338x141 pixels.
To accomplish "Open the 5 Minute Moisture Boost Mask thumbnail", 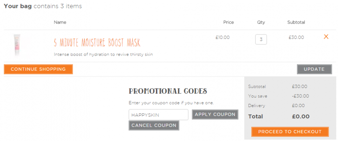I will click(18, 45).
